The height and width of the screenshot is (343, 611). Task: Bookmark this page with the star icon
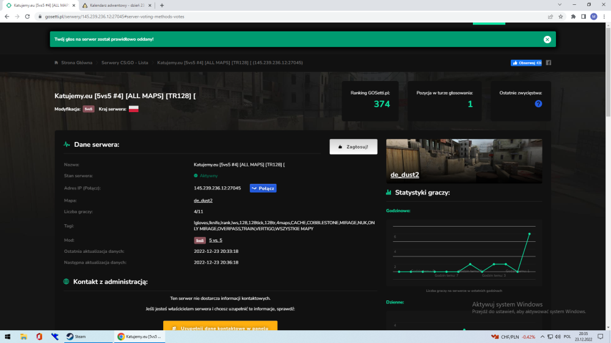point(561,16)
